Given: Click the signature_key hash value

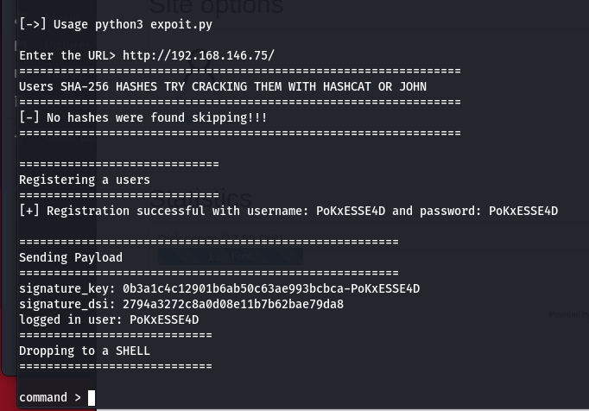Looking at the screenshot, I should [x=271, y=288].
